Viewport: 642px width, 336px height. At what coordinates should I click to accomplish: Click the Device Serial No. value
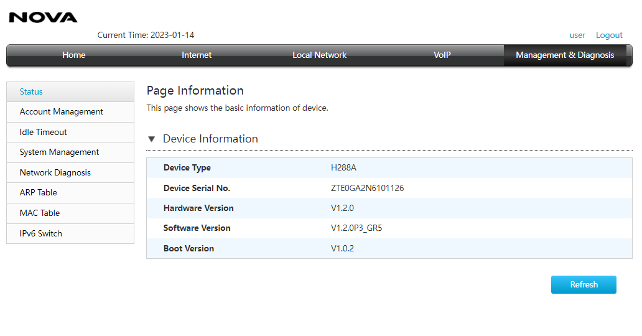[x=367, y=188]
